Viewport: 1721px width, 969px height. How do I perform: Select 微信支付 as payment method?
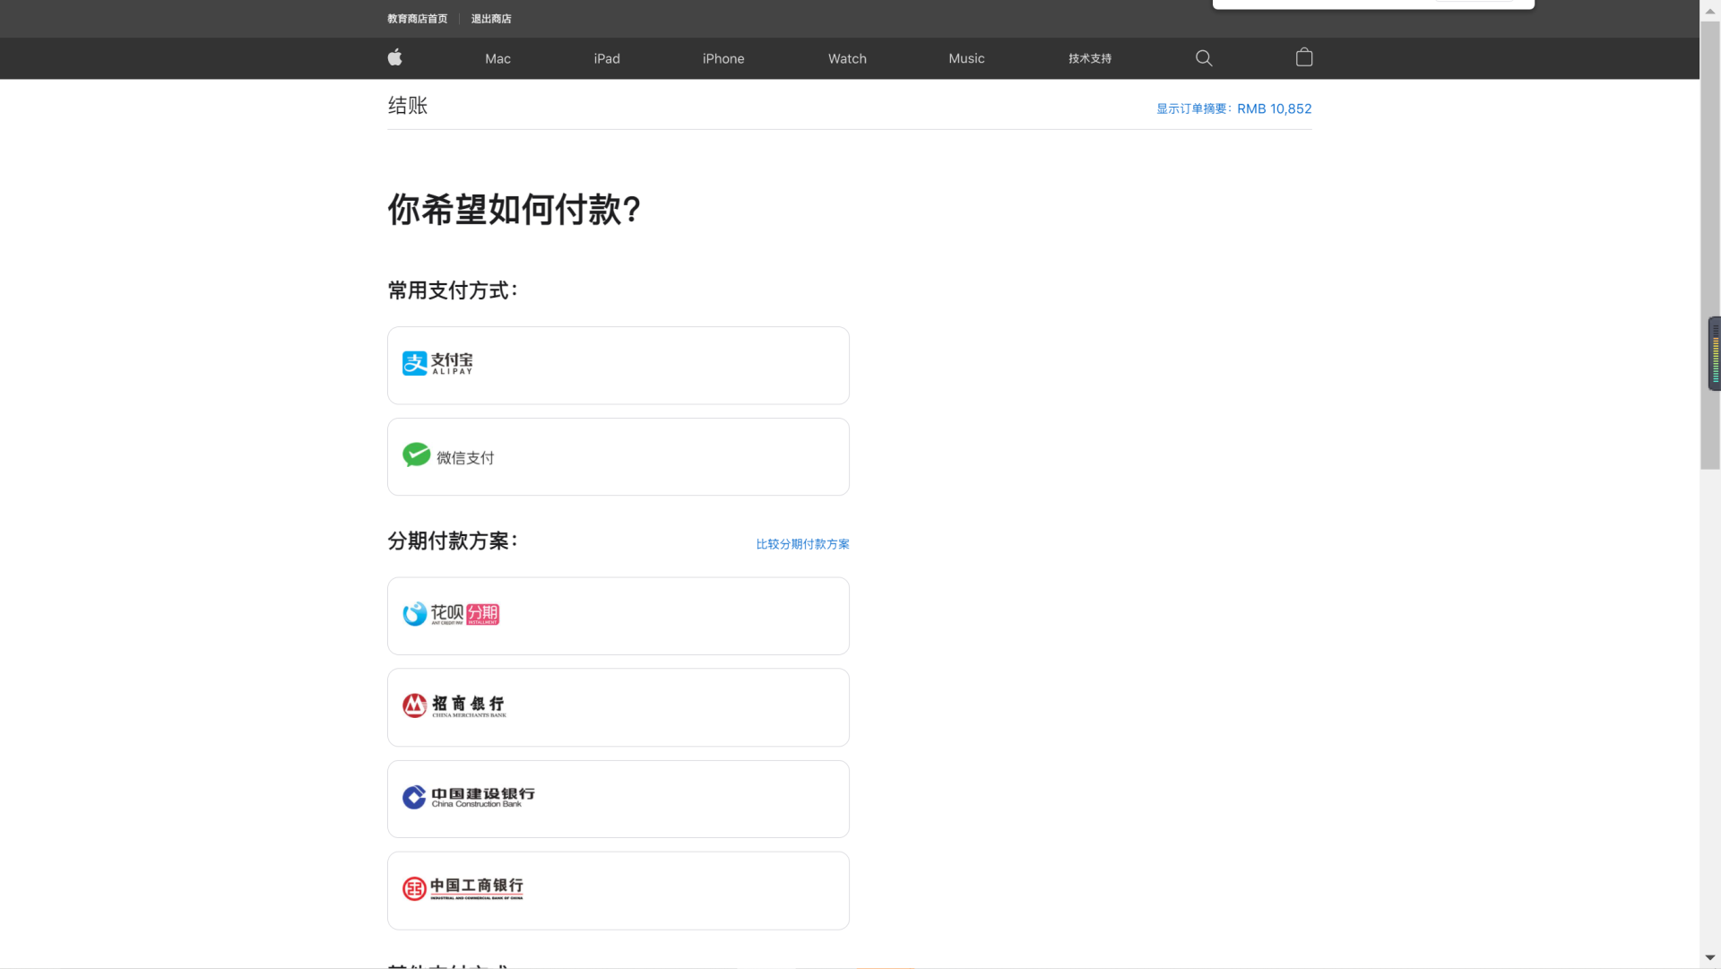point(618,456)
